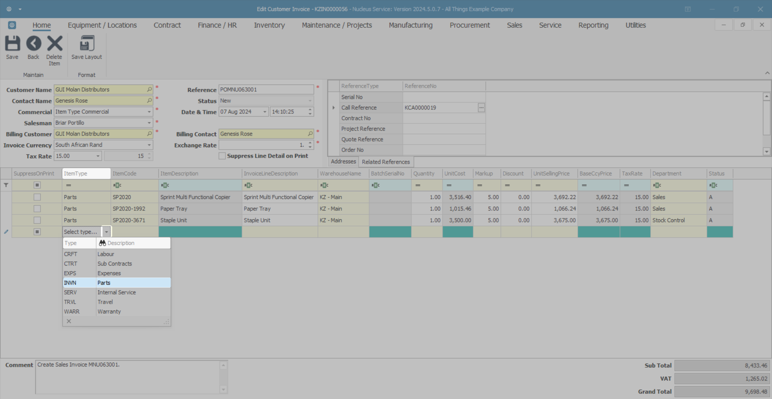The image size is (772, 399).
Task: Click Billing Contact lookup magnifier icon
Action: [x=310, y=134]
